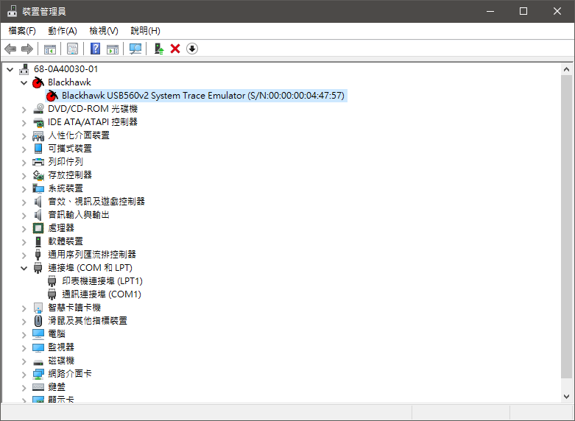
Task: Click the 智慧卡讀卡機 smart card icon
Action: pos(38,308)
